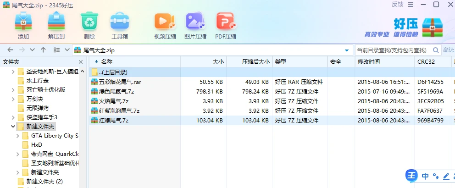Toggle the IME punctuation mode icon
455x188 pixels.
(x=436, y=176)
